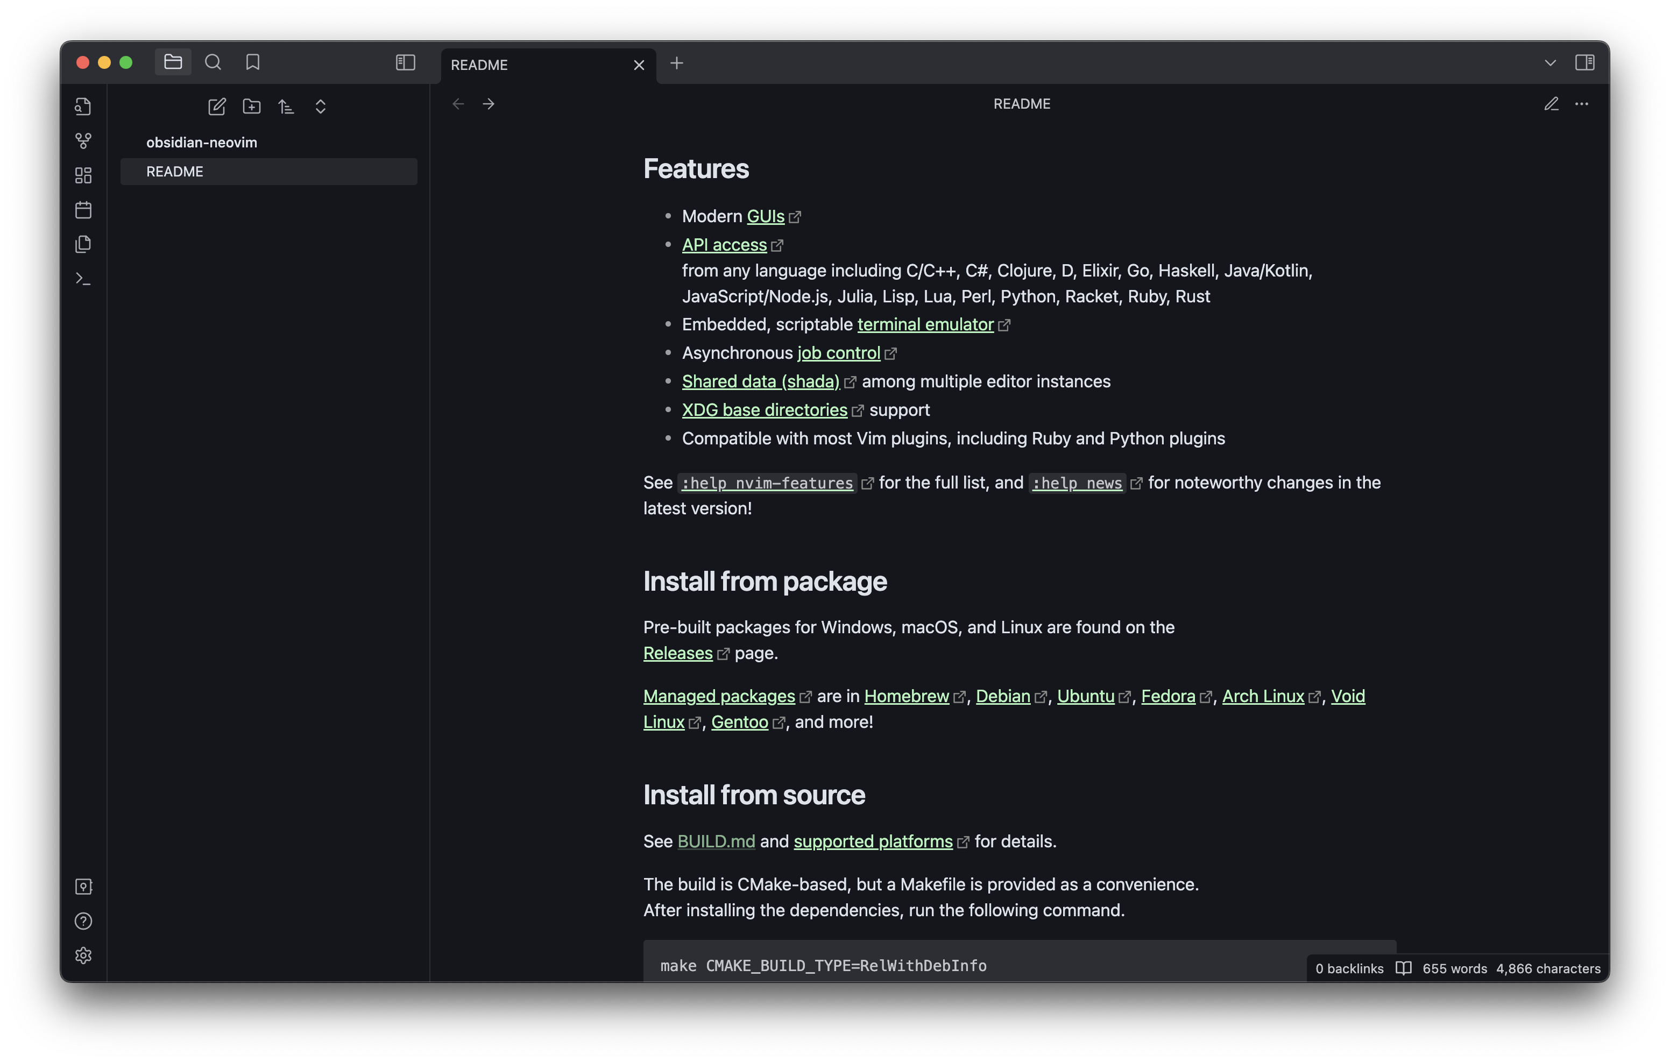Click the Install from package heading
Screen dimensions: 1670x1062
point(765,581)
